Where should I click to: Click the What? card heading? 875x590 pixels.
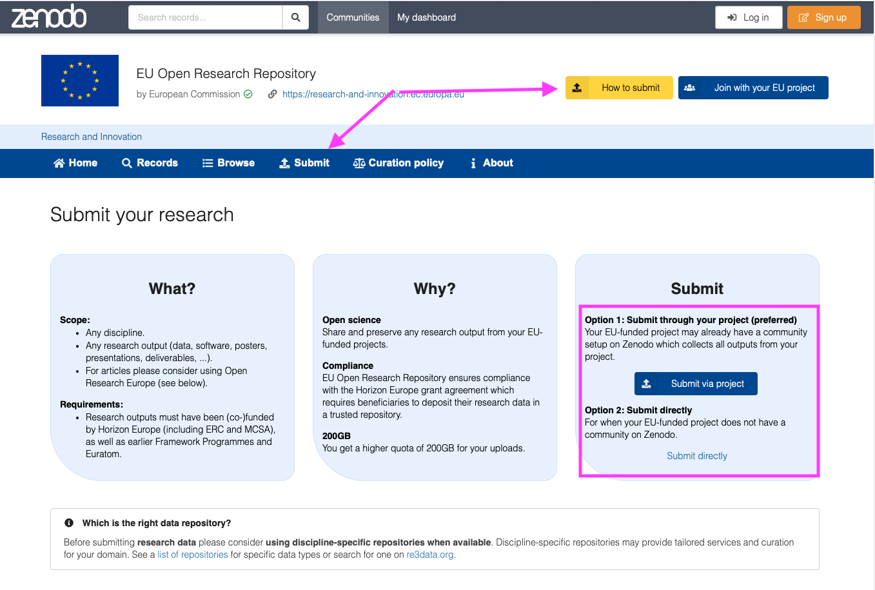172,289
